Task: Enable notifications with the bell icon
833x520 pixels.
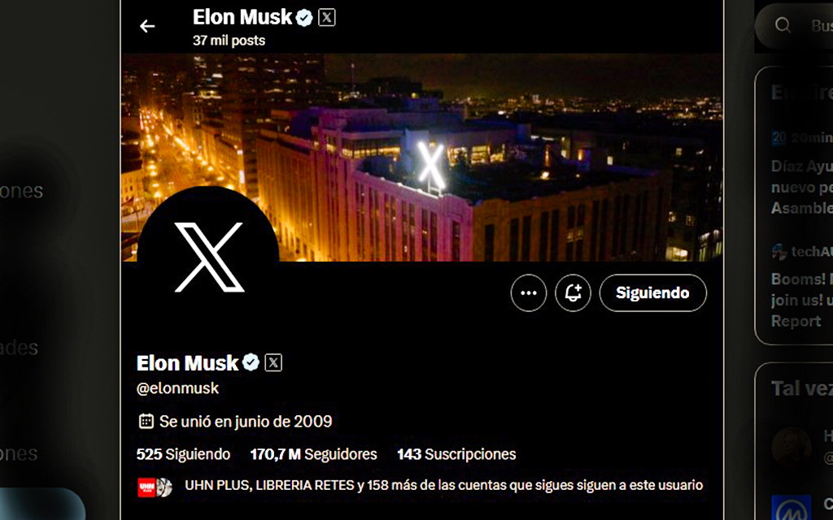Action: pyautogui.click(x=573, y=292)
